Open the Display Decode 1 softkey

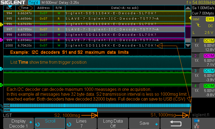[x=19, y=123]
